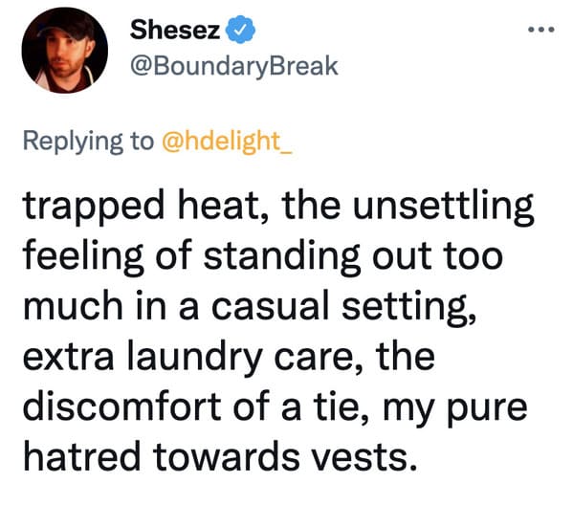
Task: Click the word "unsettling" in the tweet
Action: coord(443,207)
